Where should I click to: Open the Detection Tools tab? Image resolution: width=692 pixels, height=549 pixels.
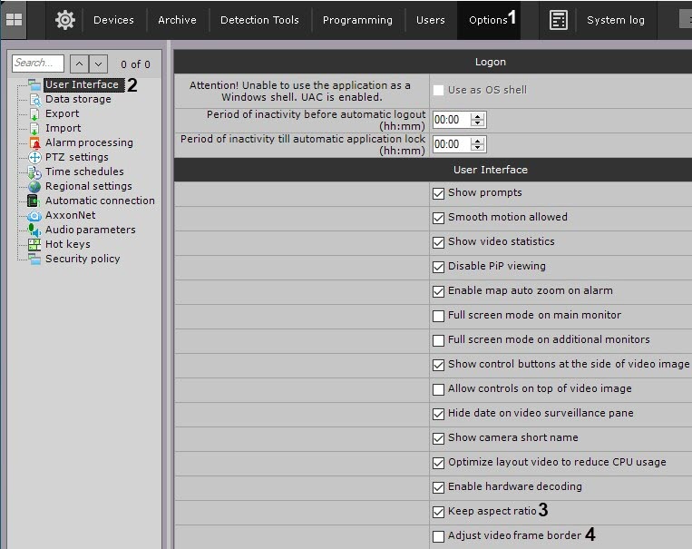tap(259, 20)
